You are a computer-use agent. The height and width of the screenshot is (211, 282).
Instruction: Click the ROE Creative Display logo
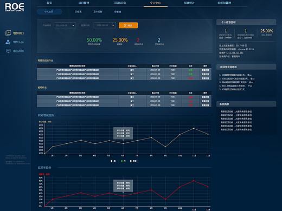[15, 8]
